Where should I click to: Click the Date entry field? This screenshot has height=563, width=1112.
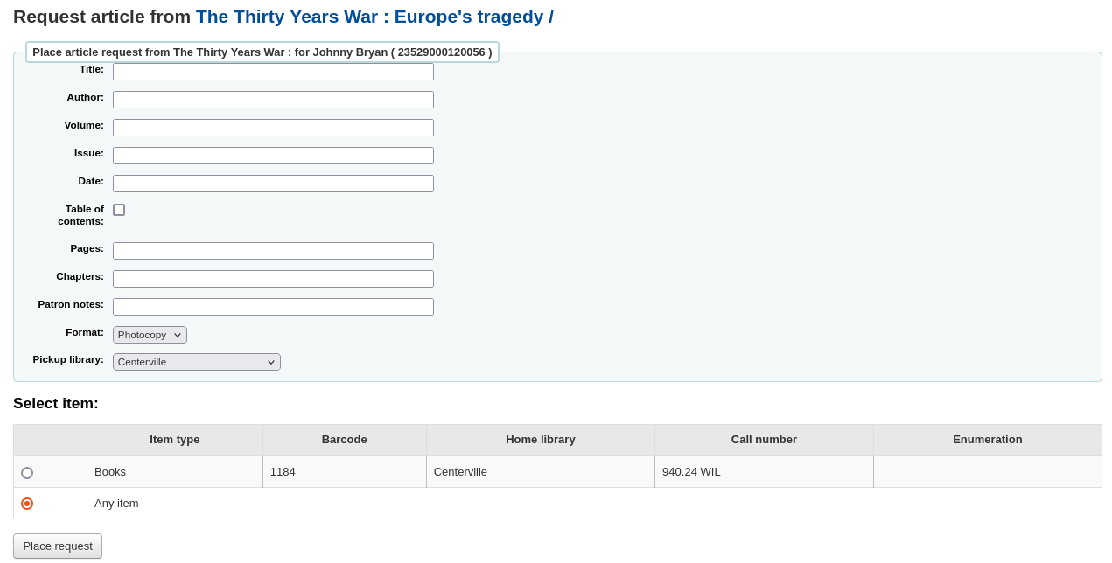point(272,183)
